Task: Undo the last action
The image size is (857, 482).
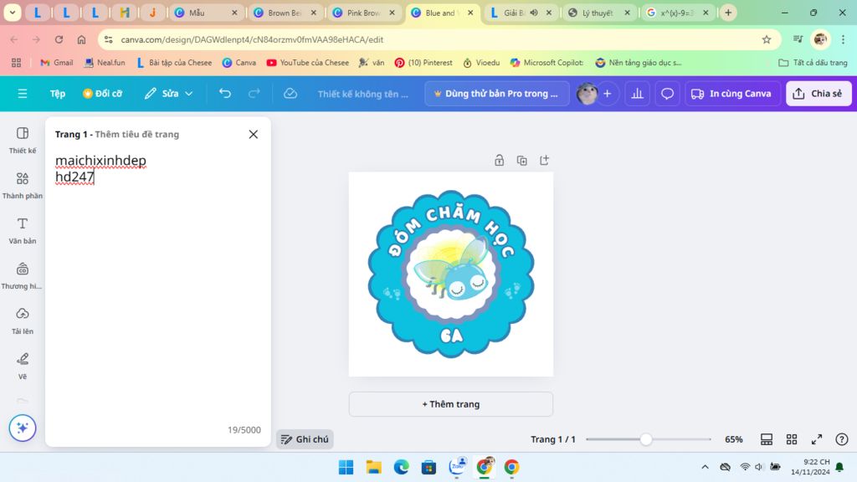Action: [x=224, y=94]
